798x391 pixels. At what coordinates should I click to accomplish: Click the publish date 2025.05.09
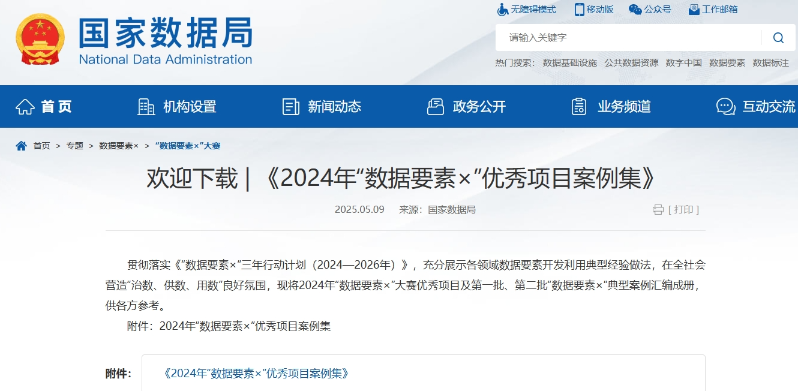(x=359, y=210)
